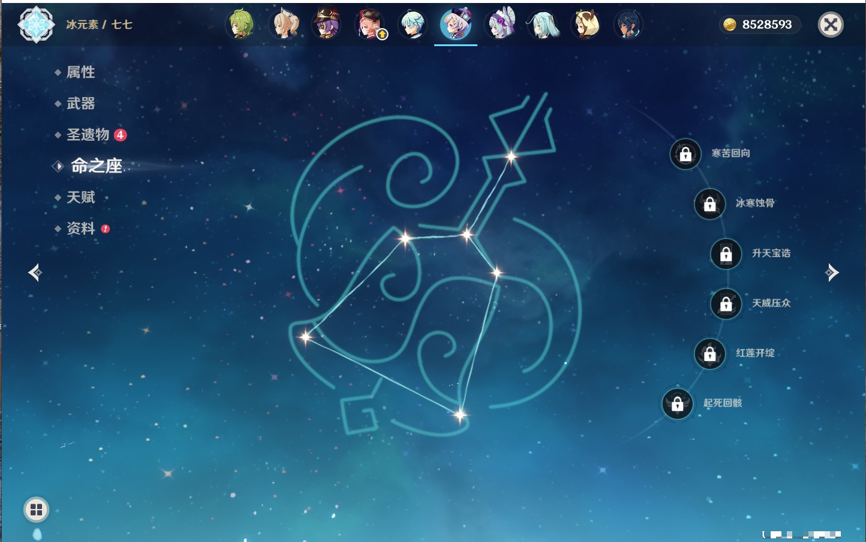
Task: Close the character screen
Action: [x=831, y=25]
